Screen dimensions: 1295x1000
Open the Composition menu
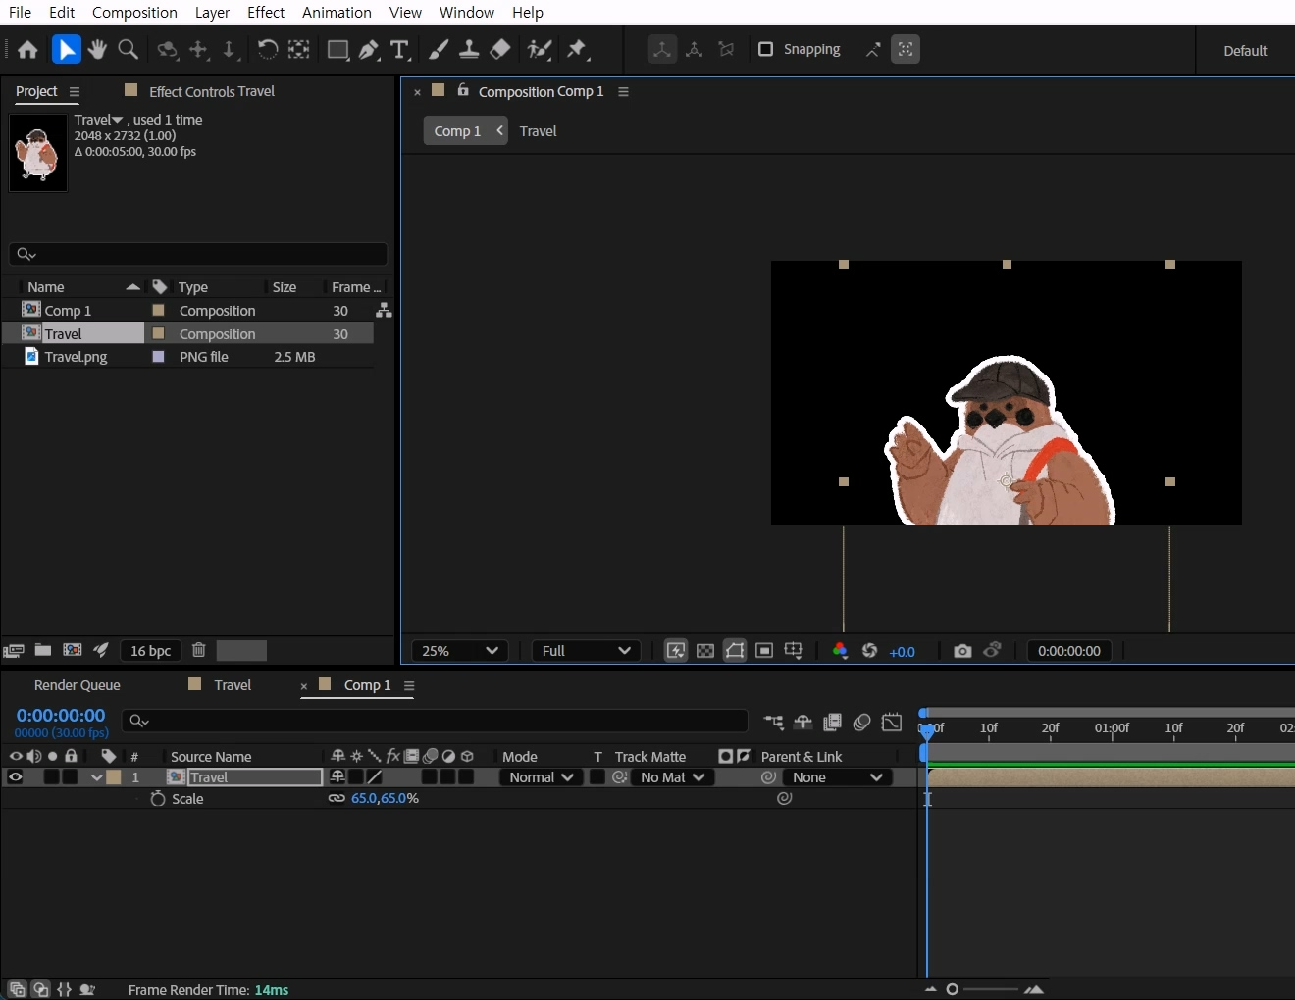[x=134, y=12]
